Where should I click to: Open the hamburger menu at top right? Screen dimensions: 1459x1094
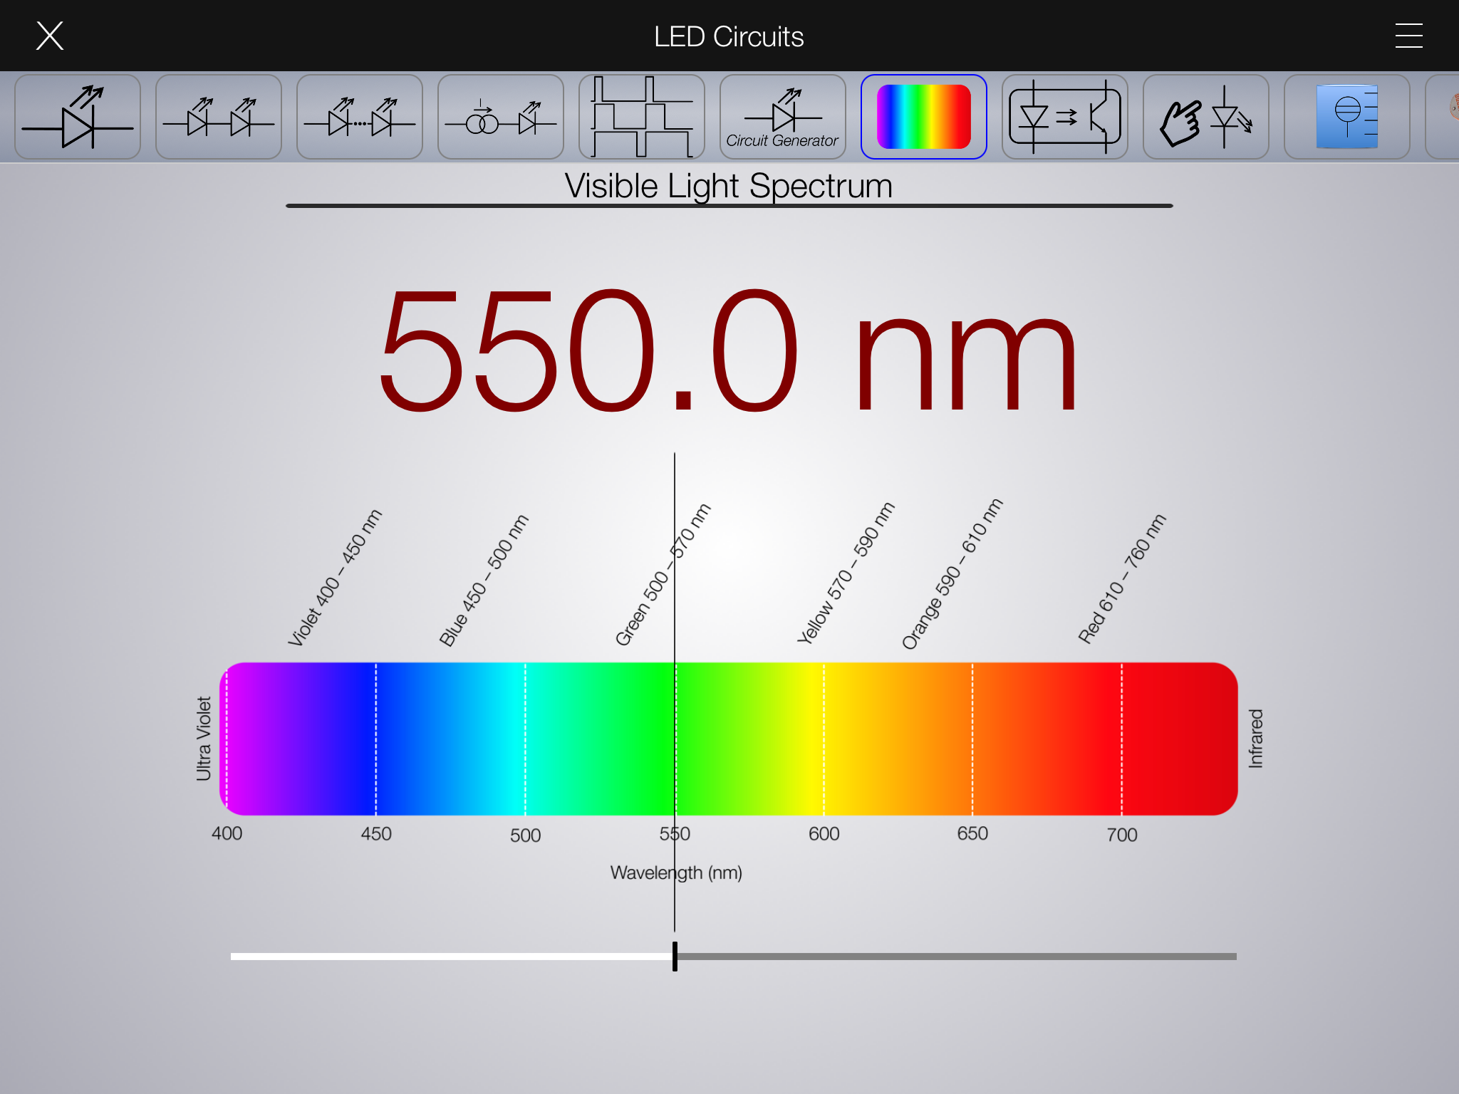coord(1408,36)
